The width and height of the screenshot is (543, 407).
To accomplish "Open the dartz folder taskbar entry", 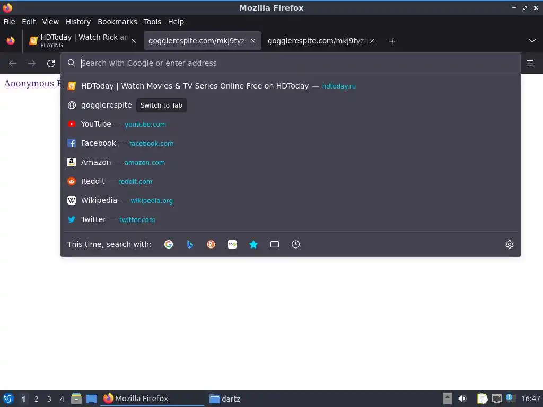I will (x=225, y=399).
